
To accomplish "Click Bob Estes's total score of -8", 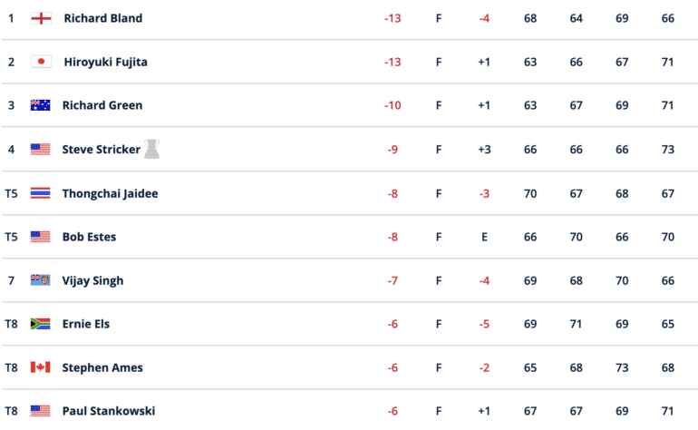I will 393,237.
